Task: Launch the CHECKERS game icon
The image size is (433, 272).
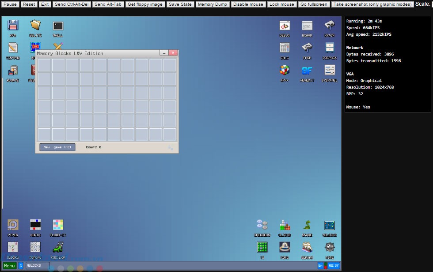Action: [262, 226]
